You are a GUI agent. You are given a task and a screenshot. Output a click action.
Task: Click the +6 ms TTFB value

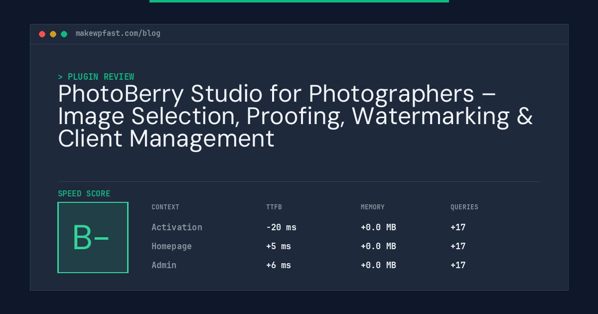[x=279, y=265]
